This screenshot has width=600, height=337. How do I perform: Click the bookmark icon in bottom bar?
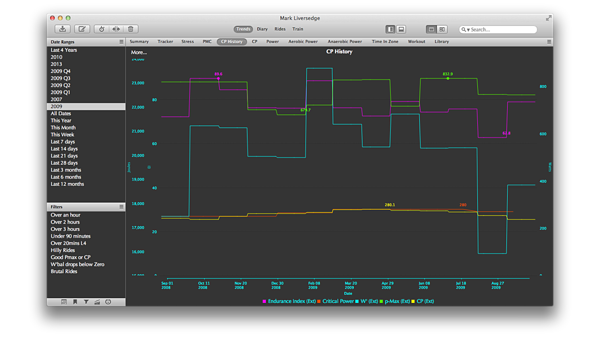pyautogui.click(x=75, y=302)
